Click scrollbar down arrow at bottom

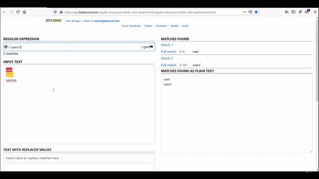[317, 170]
